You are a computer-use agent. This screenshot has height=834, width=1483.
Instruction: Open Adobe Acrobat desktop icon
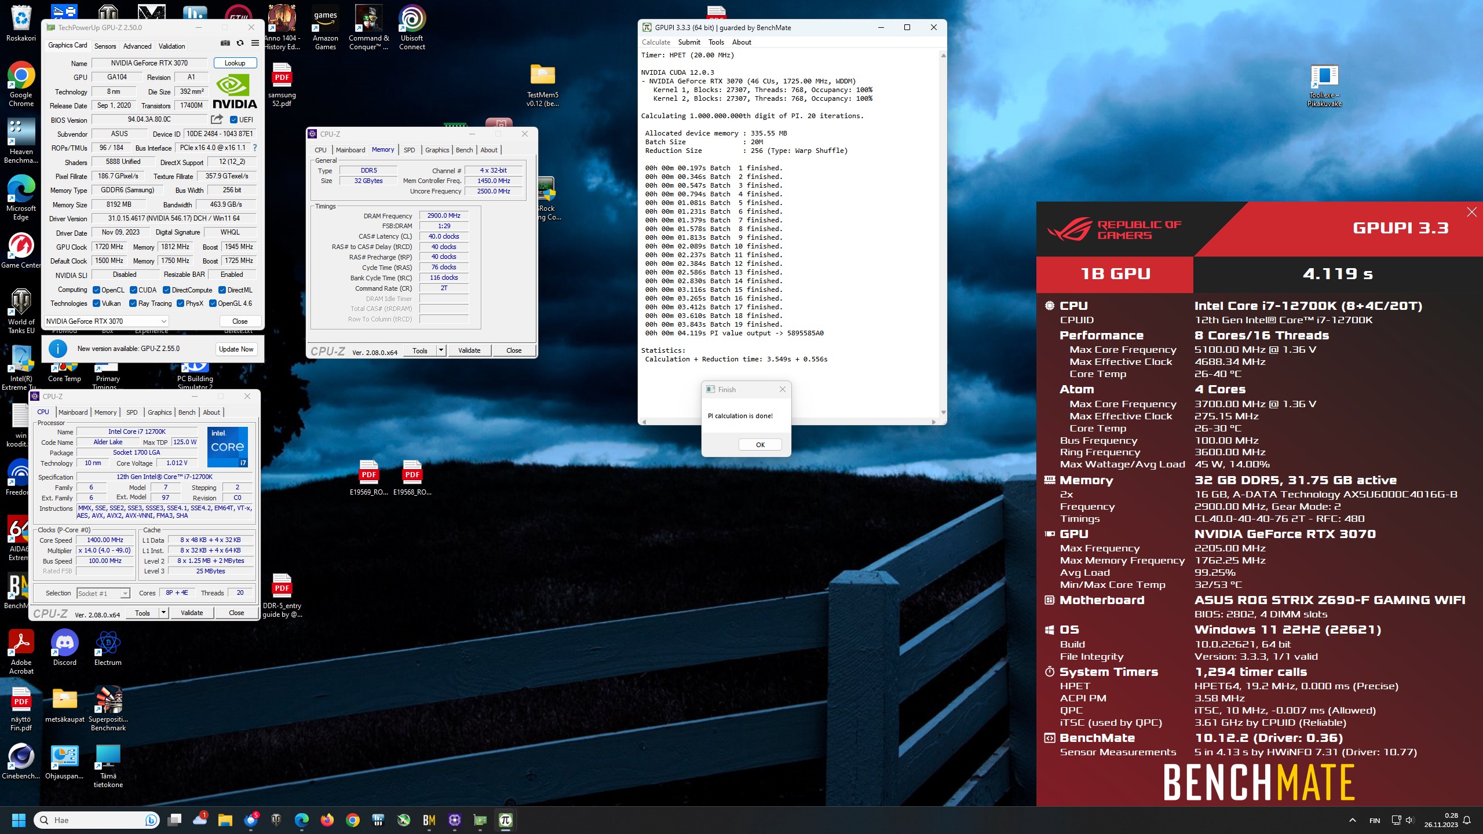(21, 652)
